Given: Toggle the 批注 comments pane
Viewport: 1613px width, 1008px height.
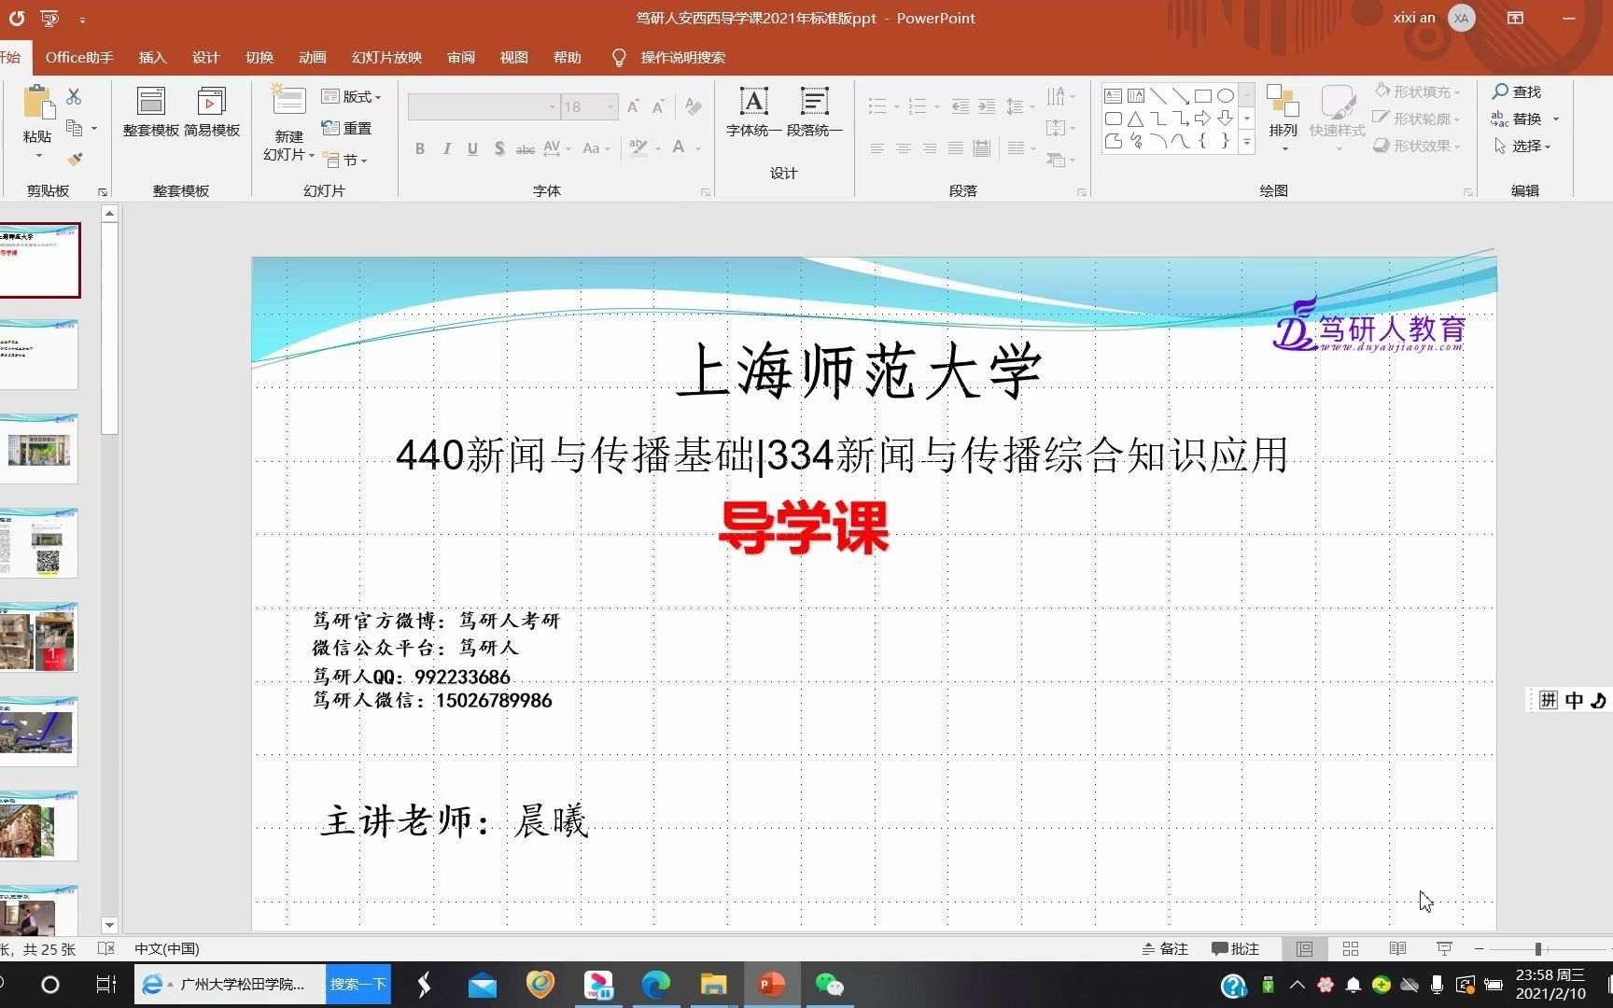Looking at the screenshot, I should tap(1235, 948).
